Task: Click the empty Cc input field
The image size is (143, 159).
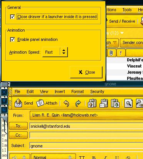Action: click(86, 135)
